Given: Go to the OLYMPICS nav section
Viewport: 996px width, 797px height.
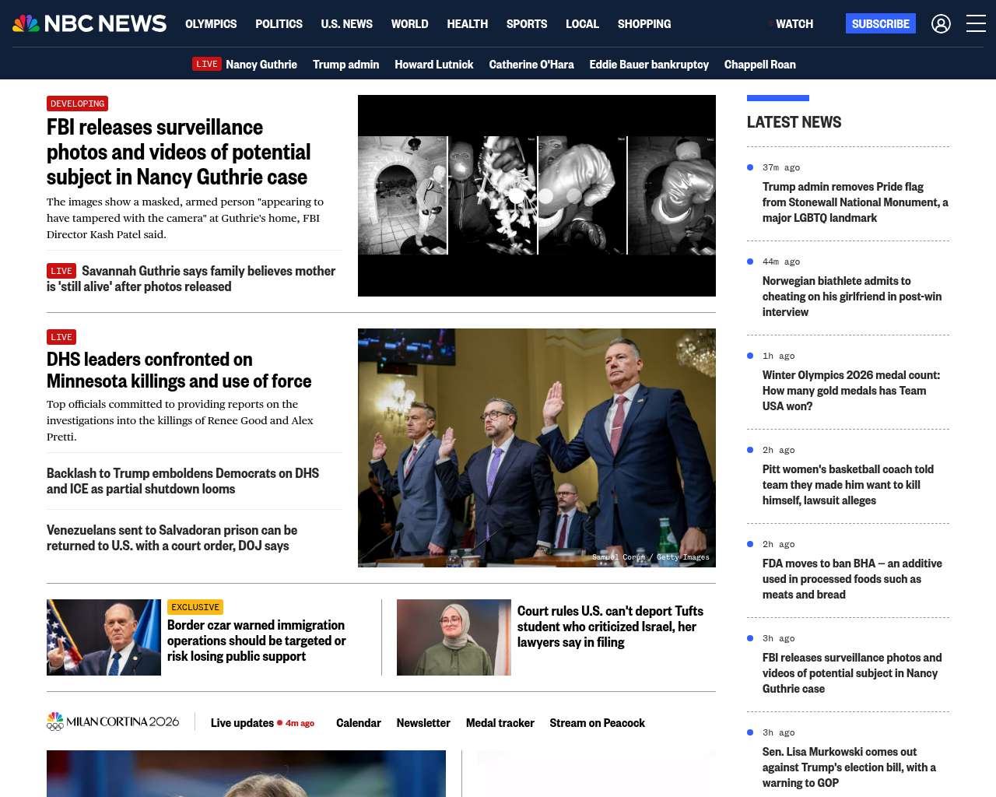Looking at the screenshot, I should pos(211,24).
